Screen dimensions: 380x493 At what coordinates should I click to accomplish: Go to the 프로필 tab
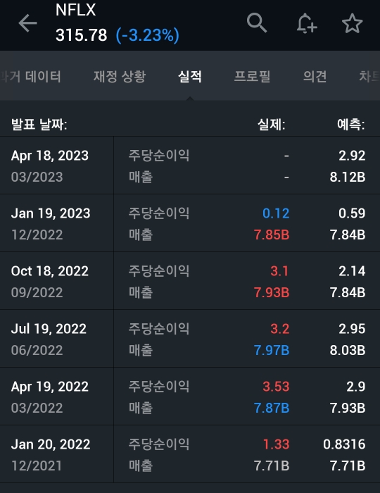(x=252, y=76)
